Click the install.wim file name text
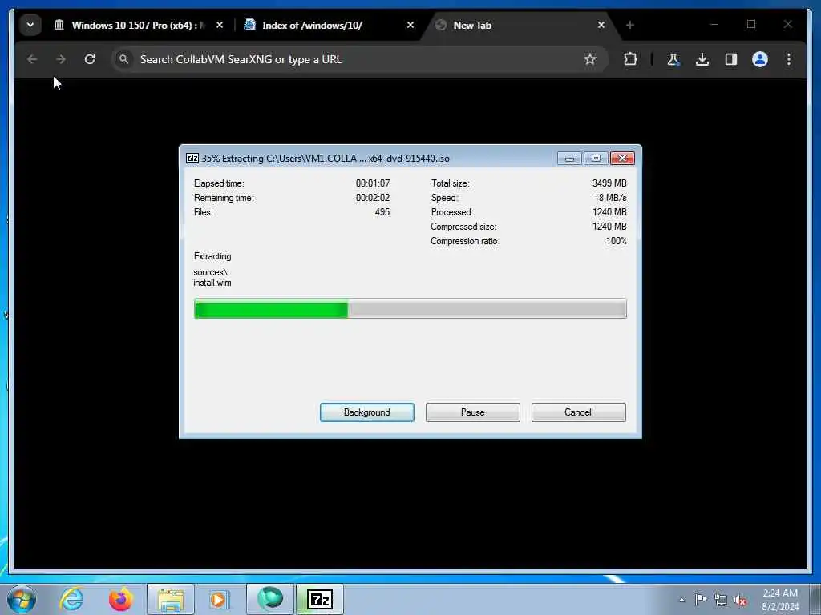The image size is (821, 615). pos(212,283)
